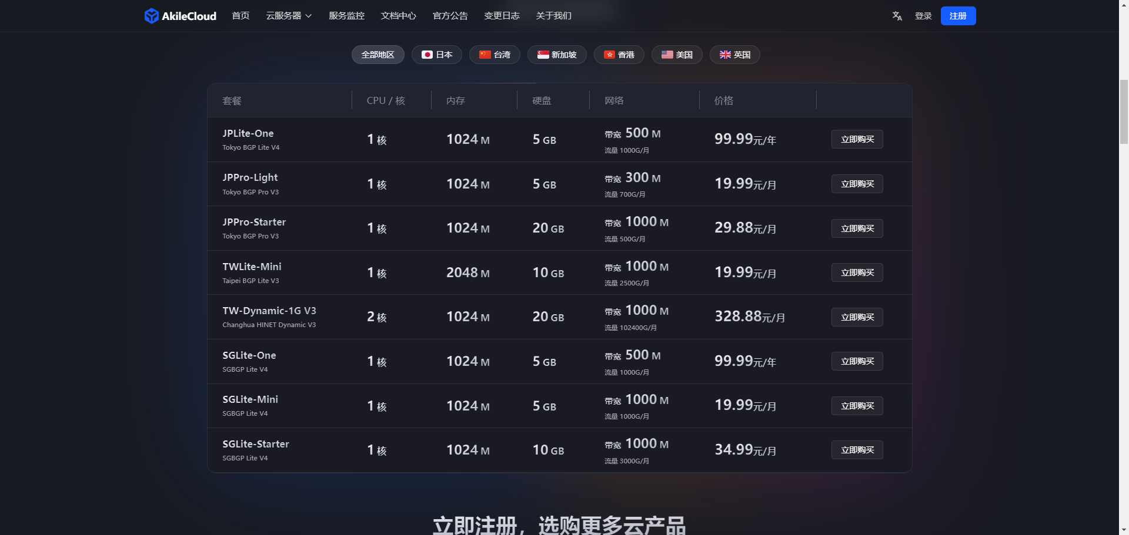
Task: Click the SGLite-One plan name
Action: point(249,355)
